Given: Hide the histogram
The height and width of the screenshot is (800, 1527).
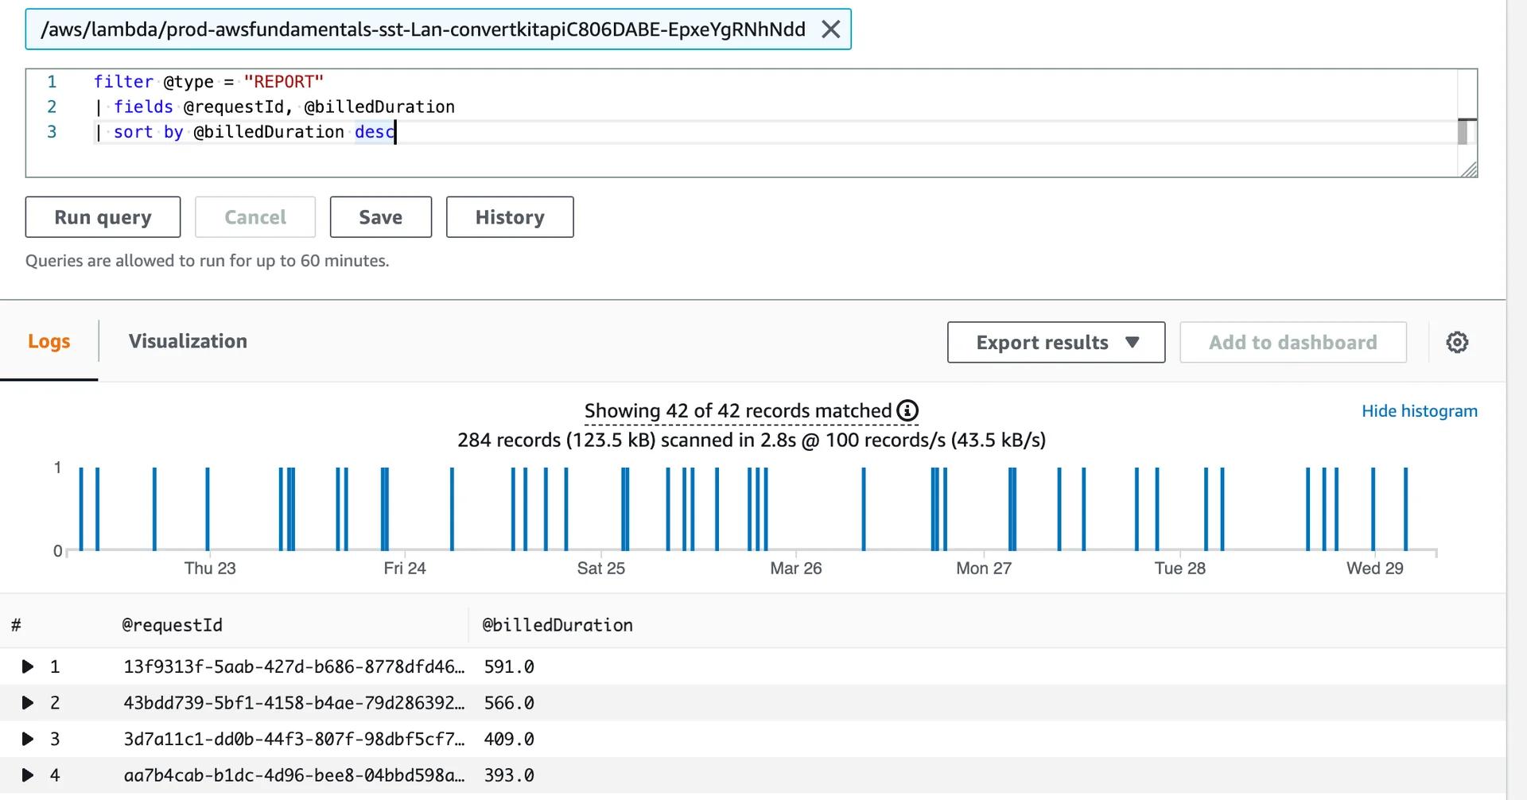Looking at the screenshot, I should (x=1419, y=411).
